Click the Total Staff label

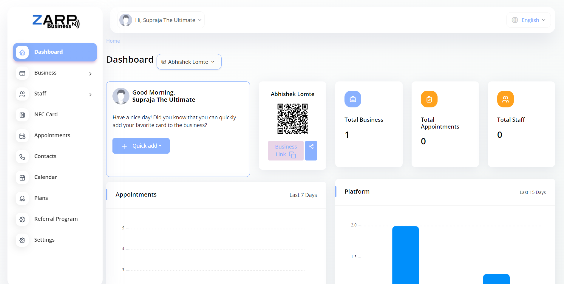511,120
